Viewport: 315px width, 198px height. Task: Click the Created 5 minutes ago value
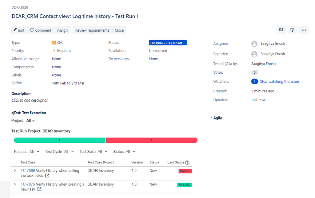(263, 91)
